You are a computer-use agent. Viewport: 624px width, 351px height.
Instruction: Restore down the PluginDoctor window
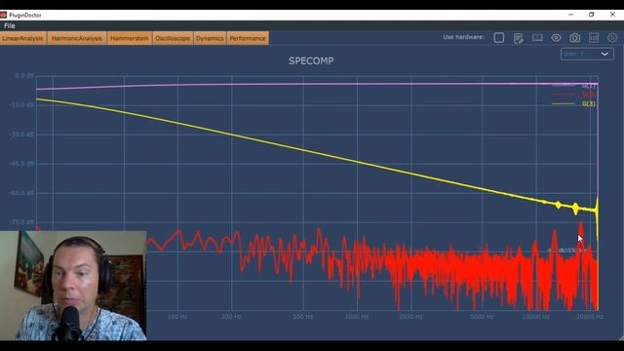coord(592,15)
